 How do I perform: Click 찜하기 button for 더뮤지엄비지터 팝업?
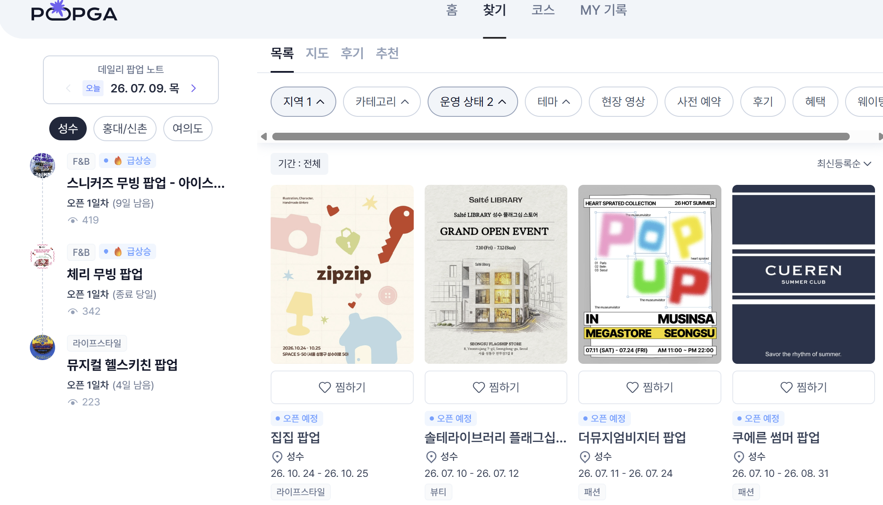tap(650, 387)
